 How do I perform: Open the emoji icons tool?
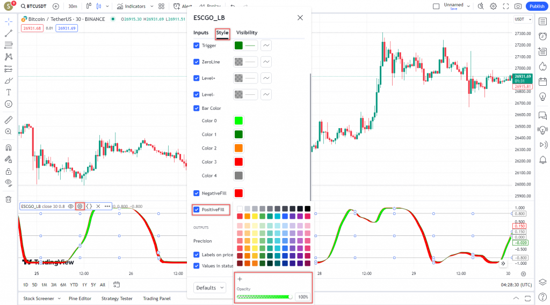[9, 104]
